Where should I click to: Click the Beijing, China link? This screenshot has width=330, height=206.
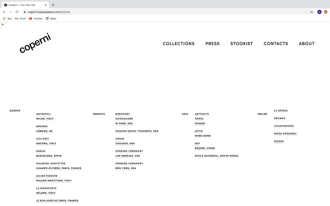(205, 149)
